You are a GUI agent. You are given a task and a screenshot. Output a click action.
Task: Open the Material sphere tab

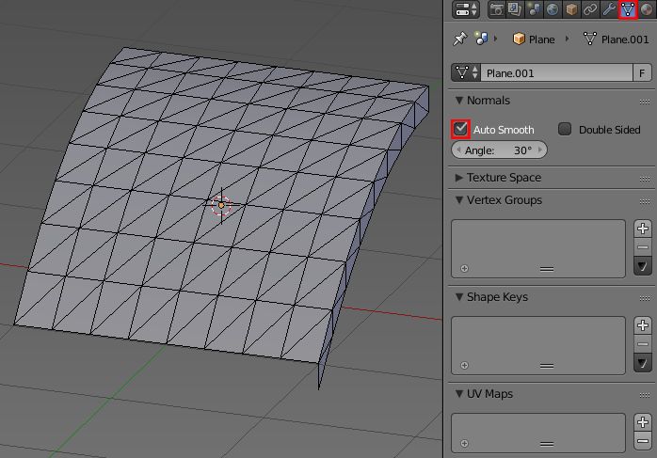pos(647,9)
